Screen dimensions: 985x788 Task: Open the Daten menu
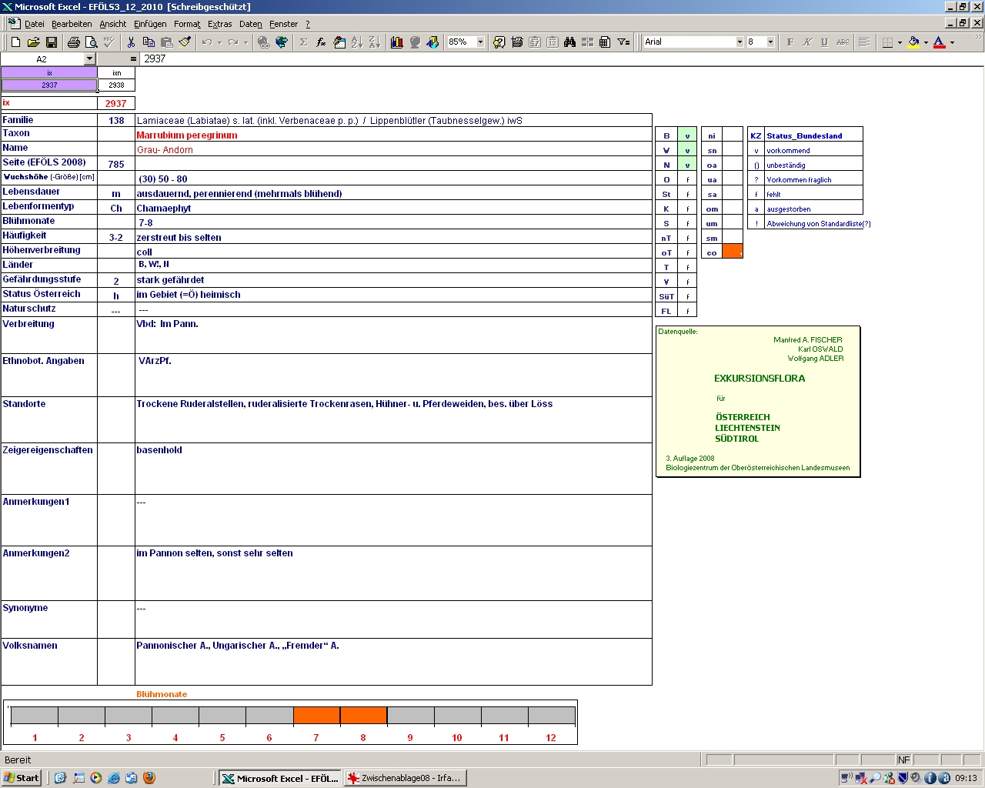(x=251, y=25)
